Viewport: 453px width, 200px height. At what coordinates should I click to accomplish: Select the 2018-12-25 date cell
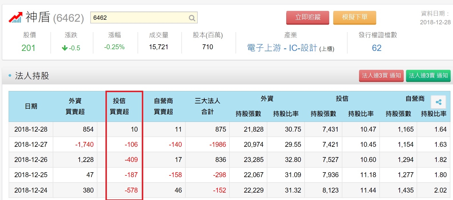(x=31, y=175)
